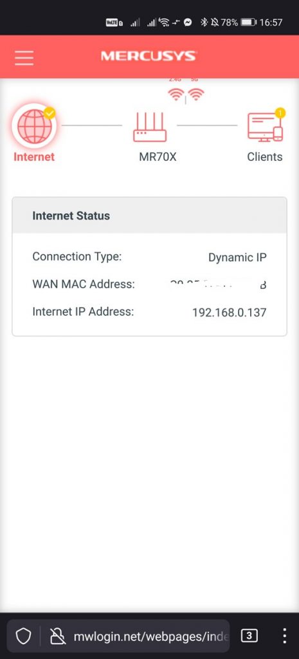Open the browser shield protection icon
Screen dimensions: 299x659
24,636
